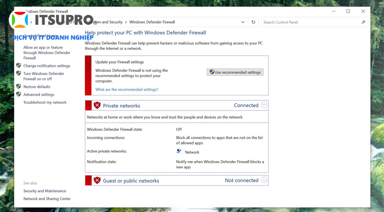384x212 pixels.
Task: Open Network and Sharing Center link
Action: coord(47,199)
